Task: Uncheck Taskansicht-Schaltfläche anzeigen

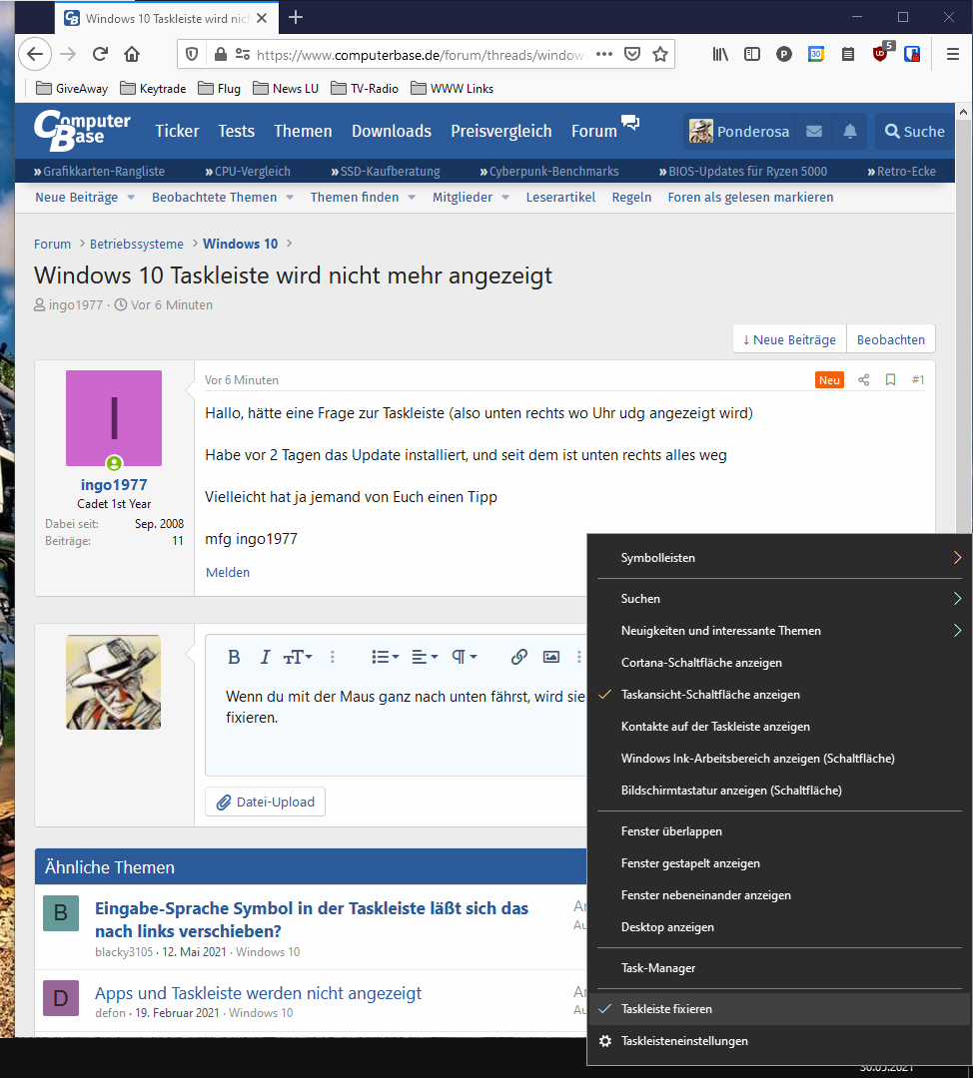Action: pos(779,695)
